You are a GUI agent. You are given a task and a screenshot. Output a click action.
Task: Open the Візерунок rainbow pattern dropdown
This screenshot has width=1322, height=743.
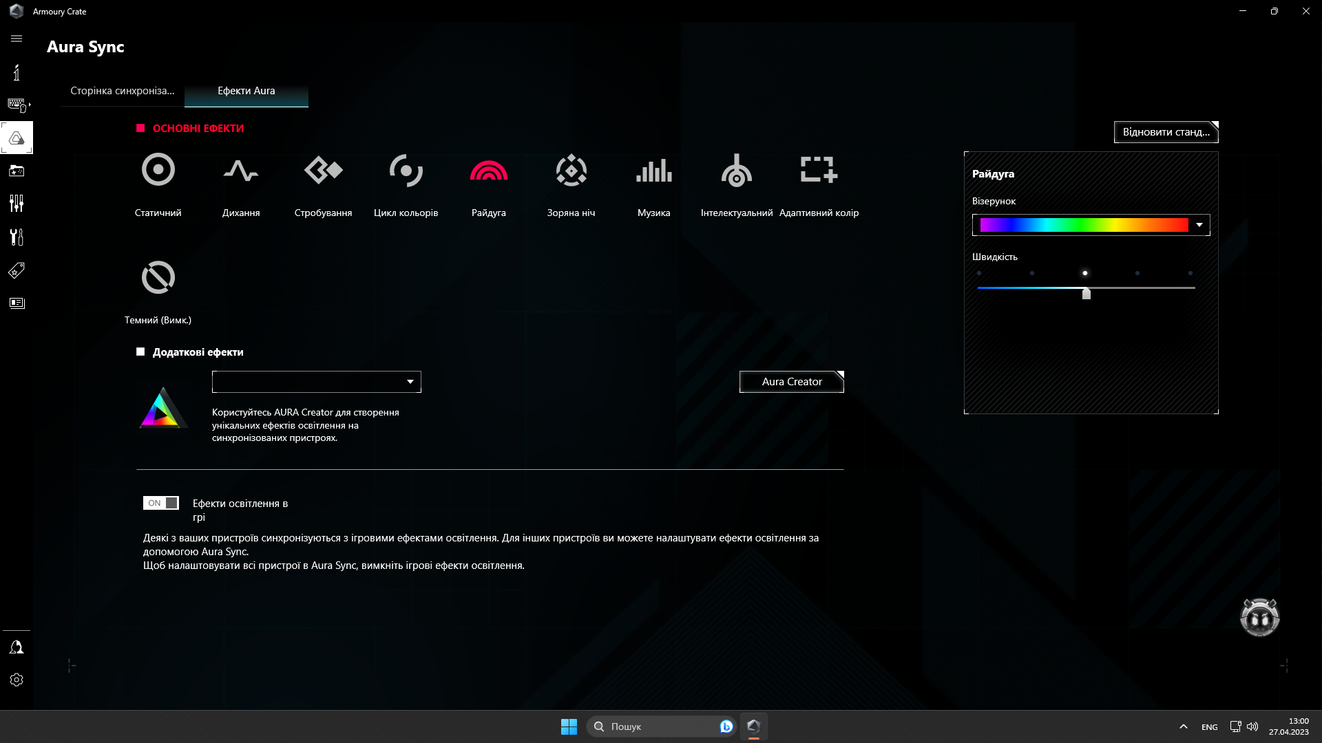pos(1091,225)
